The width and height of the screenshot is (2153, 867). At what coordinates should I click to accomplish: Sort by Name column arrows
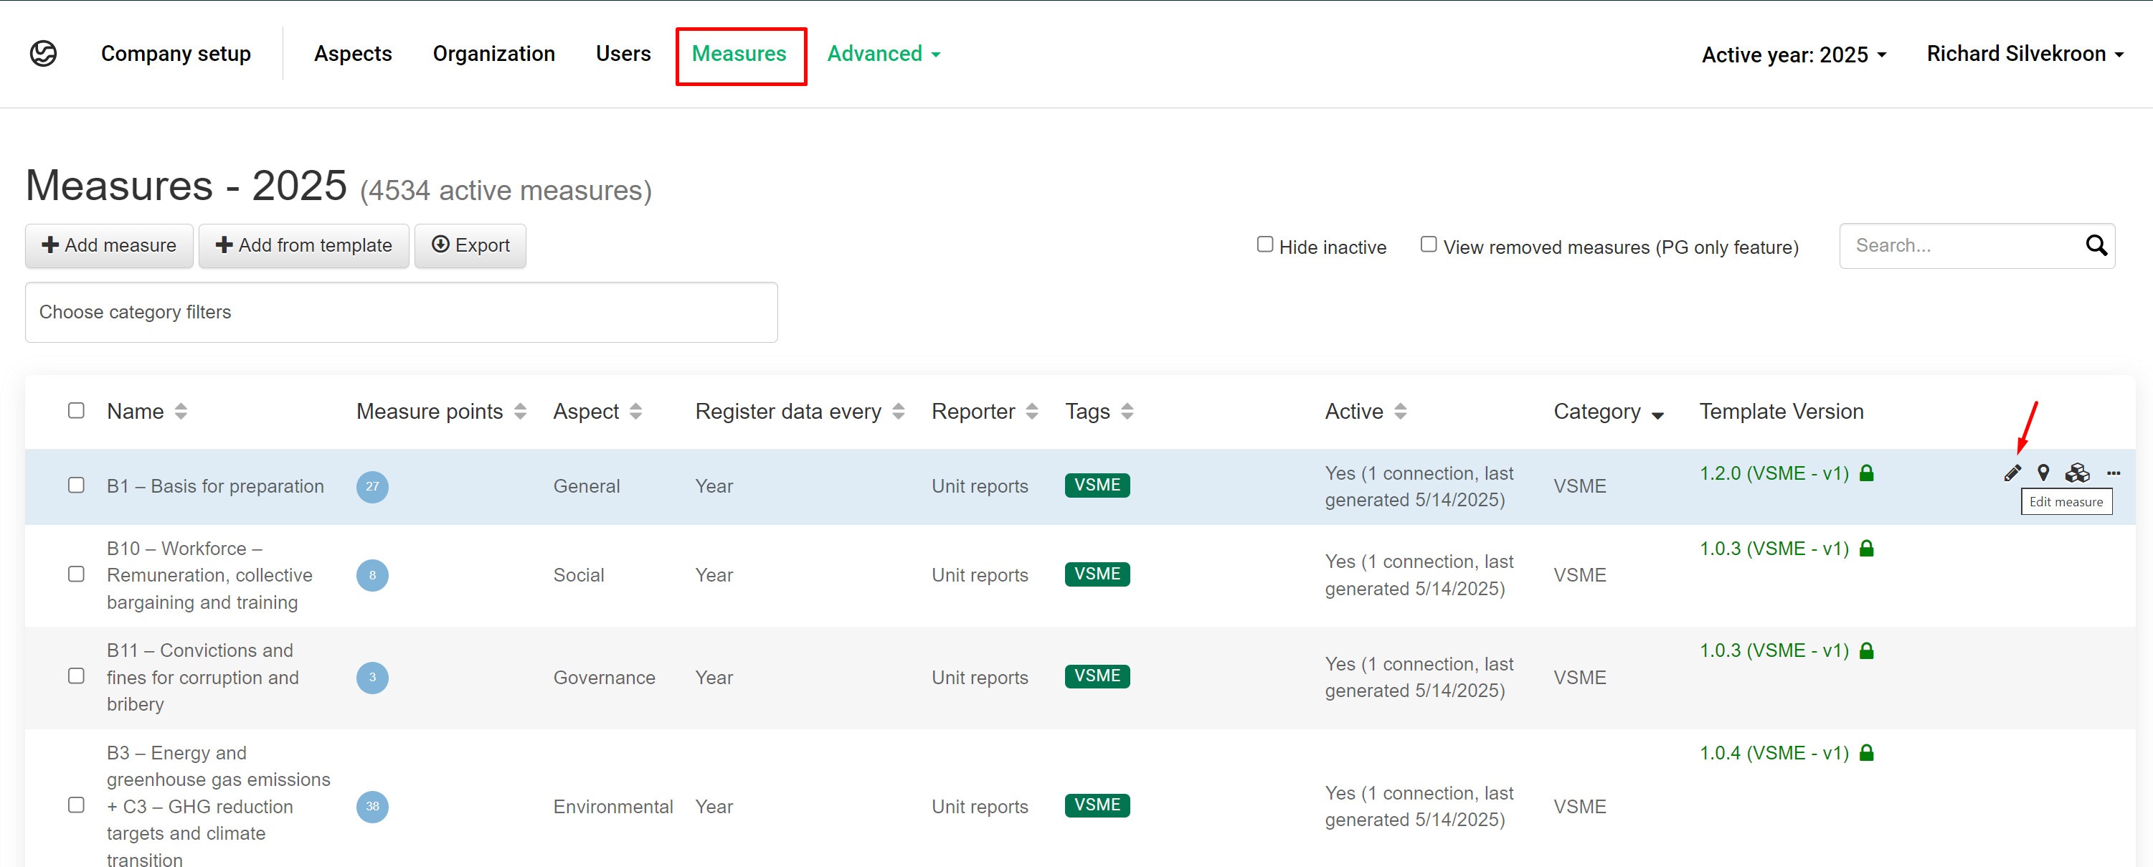click(181, 412)
